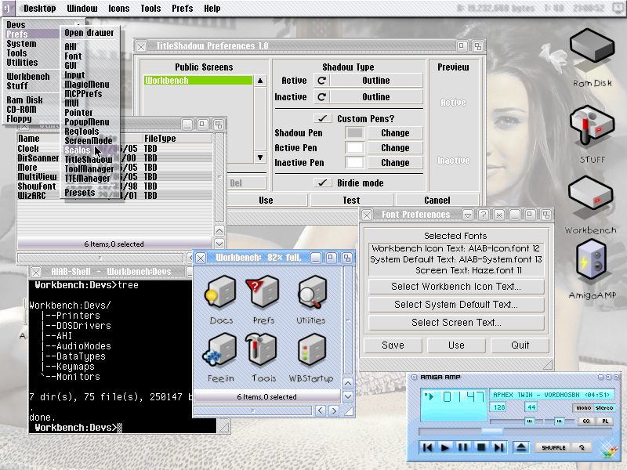
Task: Cycle the Active shadow type gadget
Action: [368, 81]
